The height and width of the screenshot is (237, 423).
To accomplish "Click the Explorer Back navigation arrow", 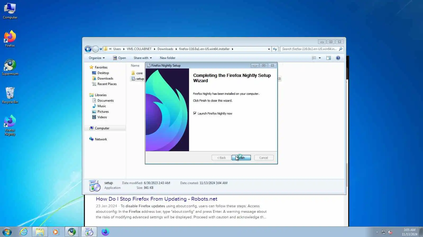I will 88,49.
